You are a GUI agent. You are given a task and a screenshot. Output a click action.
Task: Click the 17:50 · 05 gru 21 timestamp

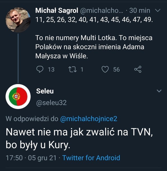pos(31,158)
